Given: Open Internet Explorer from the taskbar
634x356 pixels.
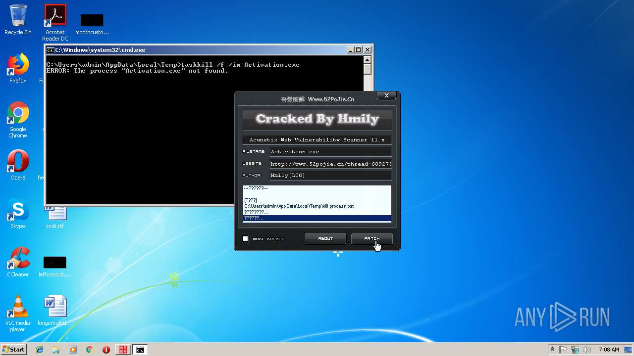Looking at the screenshot, I should (x=40, y=350).
